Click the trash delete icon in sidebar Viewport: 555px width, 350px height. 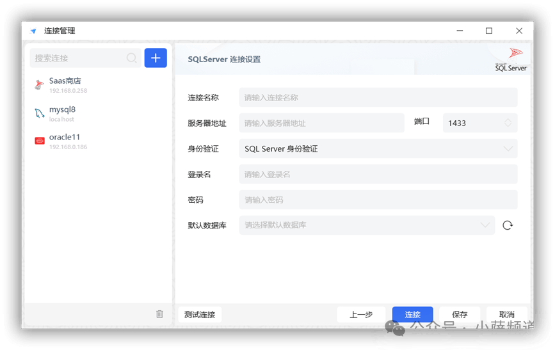[159, 314]
